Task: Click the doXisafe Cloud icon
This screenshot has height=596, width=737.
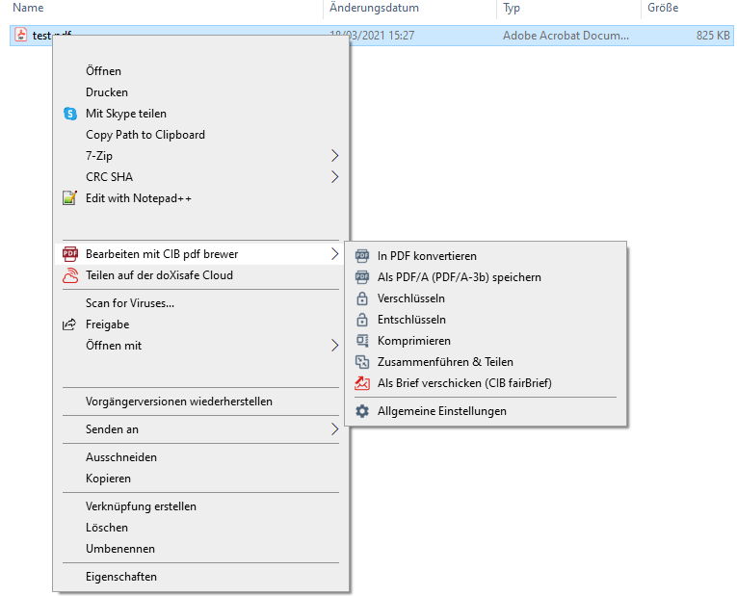Action: click(69, 275)
